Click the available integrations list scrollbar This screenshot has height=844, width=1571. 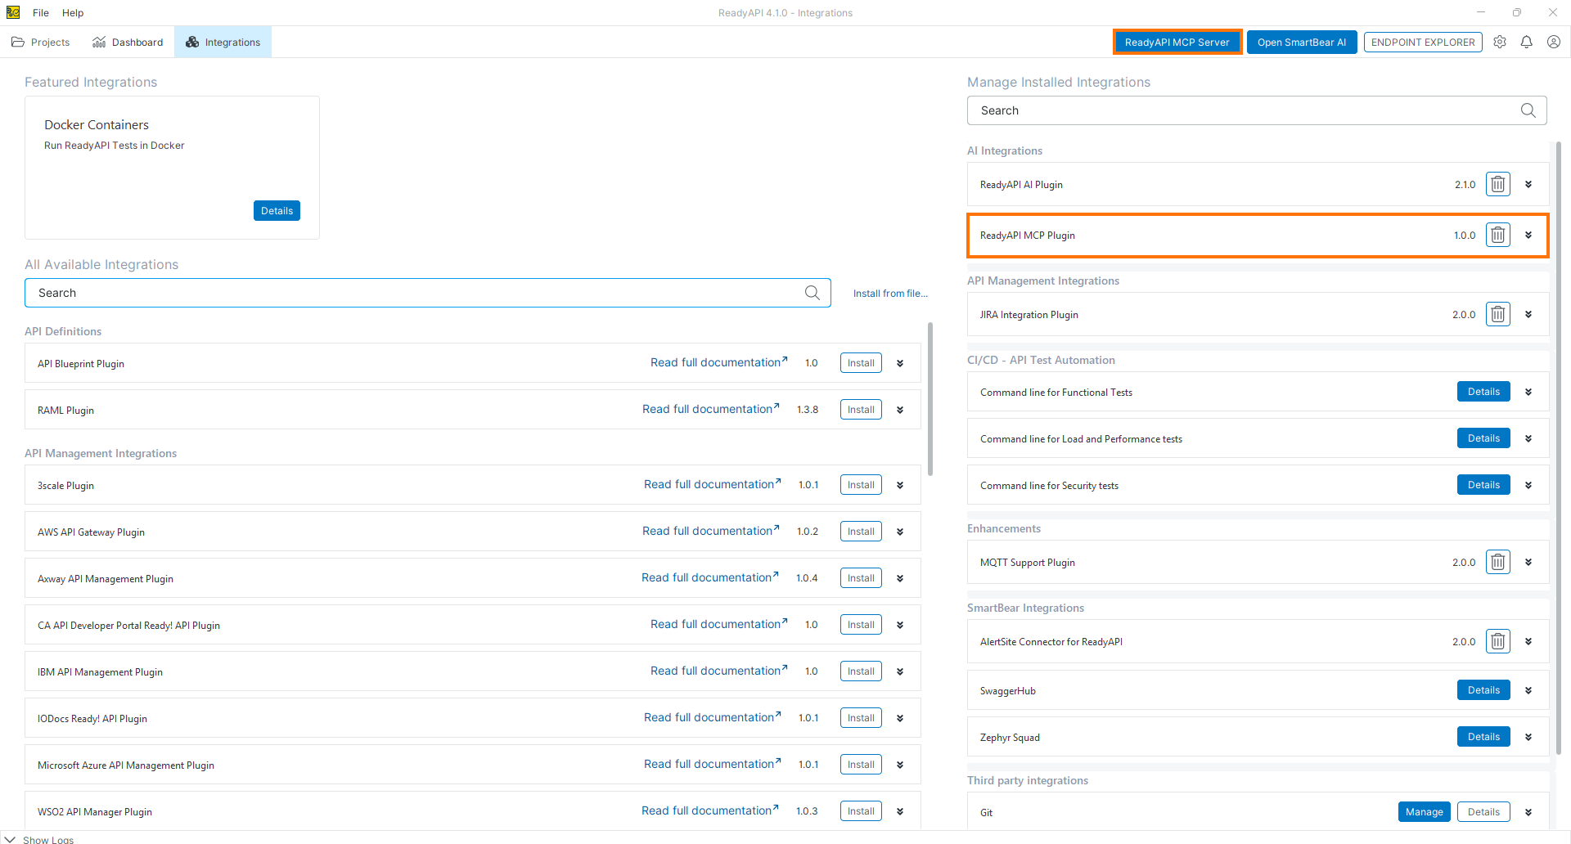click(930, 399)
